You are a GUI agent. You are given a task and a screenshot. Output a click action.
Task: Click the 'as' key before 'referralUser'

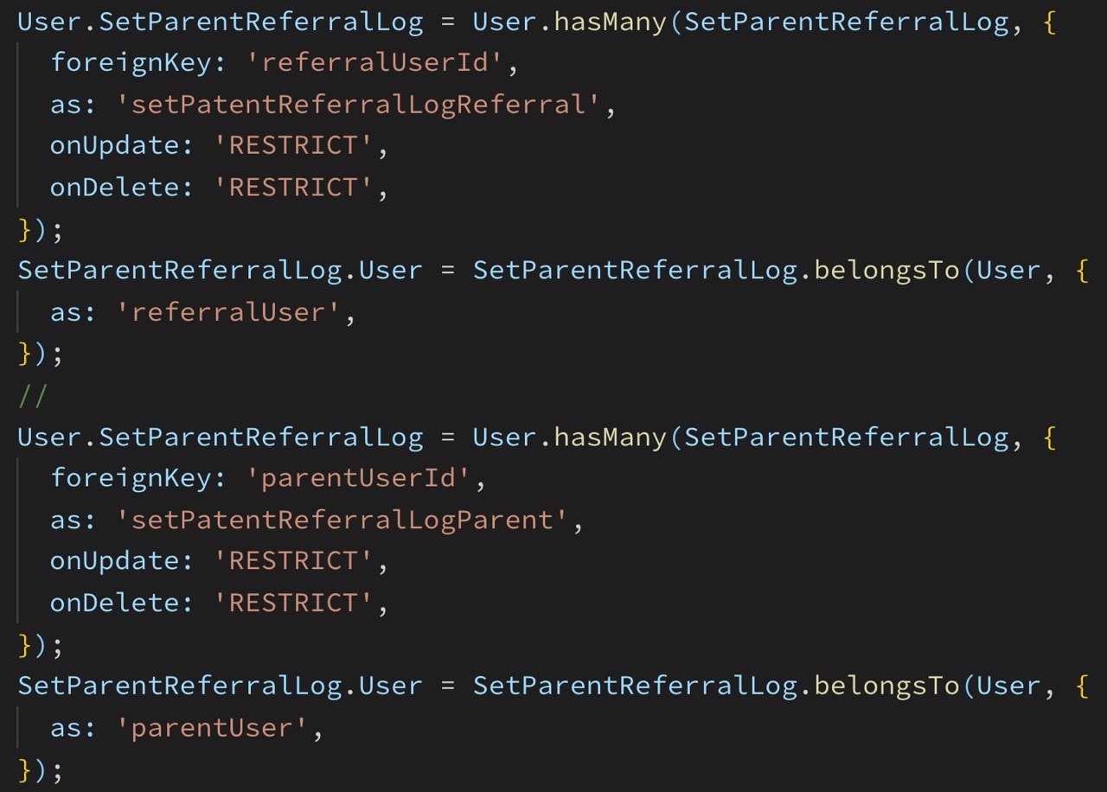(x=67, y=311)
